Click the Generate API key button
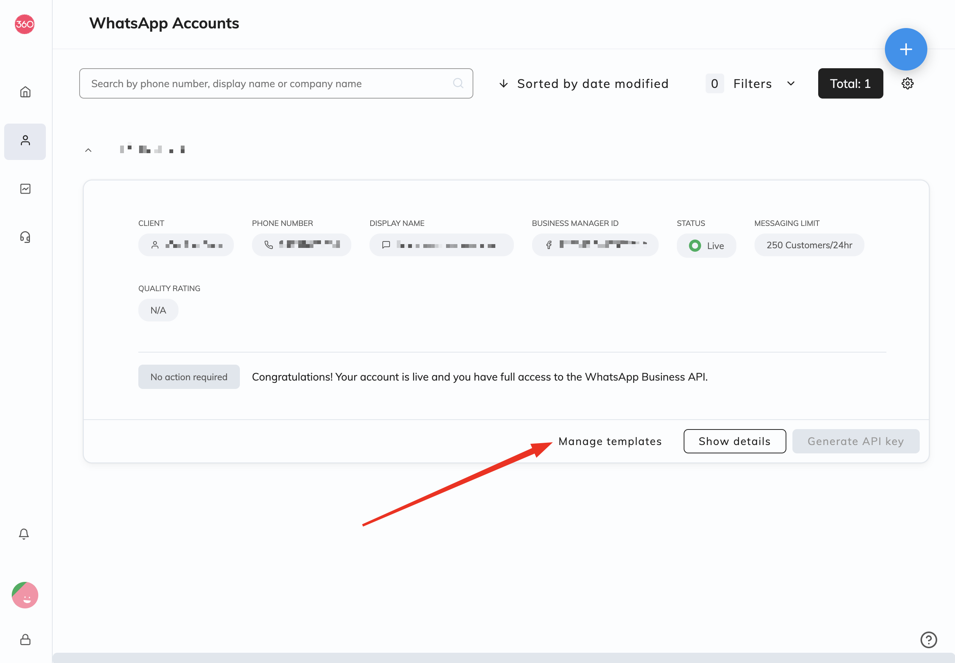 [856, 441]
